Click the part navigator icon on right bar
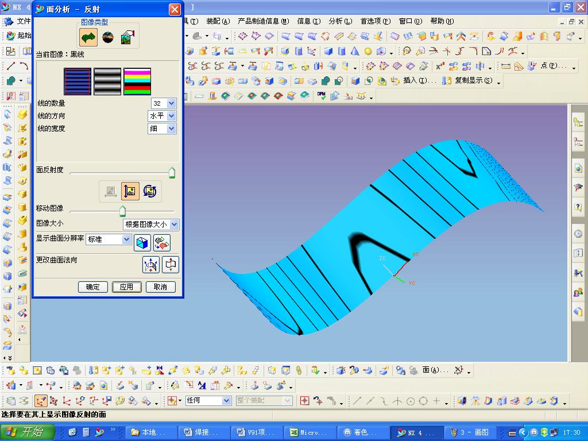This screenshot has height=441, width=588. pos(578,142)
